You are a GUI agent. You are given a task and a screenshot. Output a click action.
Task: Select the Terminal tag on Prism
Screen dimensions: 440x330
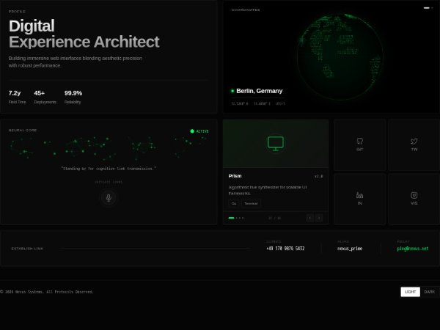251,203
